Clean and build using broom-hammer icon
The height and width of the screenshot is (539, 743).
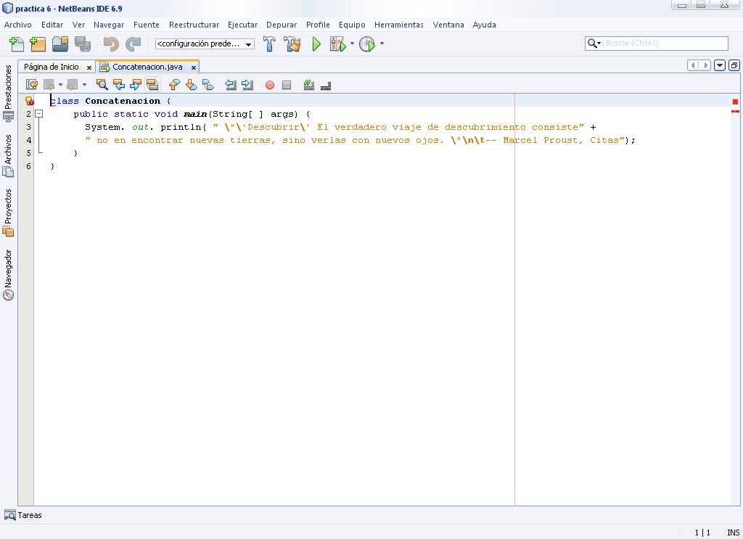tap(292, 44)
